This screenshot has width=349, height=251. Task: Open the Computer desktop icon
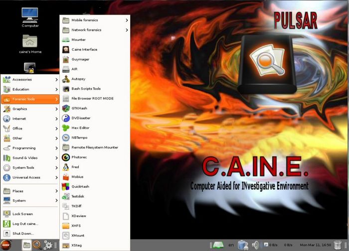pyautogui.click(x=30, y=17)
